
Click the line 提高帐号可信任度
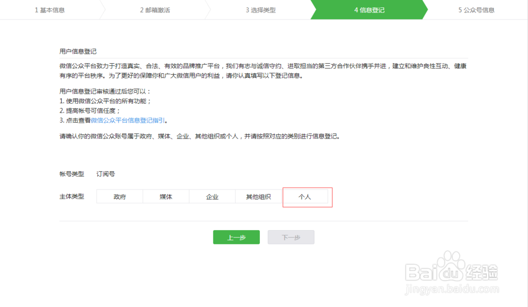coord(90,111)
